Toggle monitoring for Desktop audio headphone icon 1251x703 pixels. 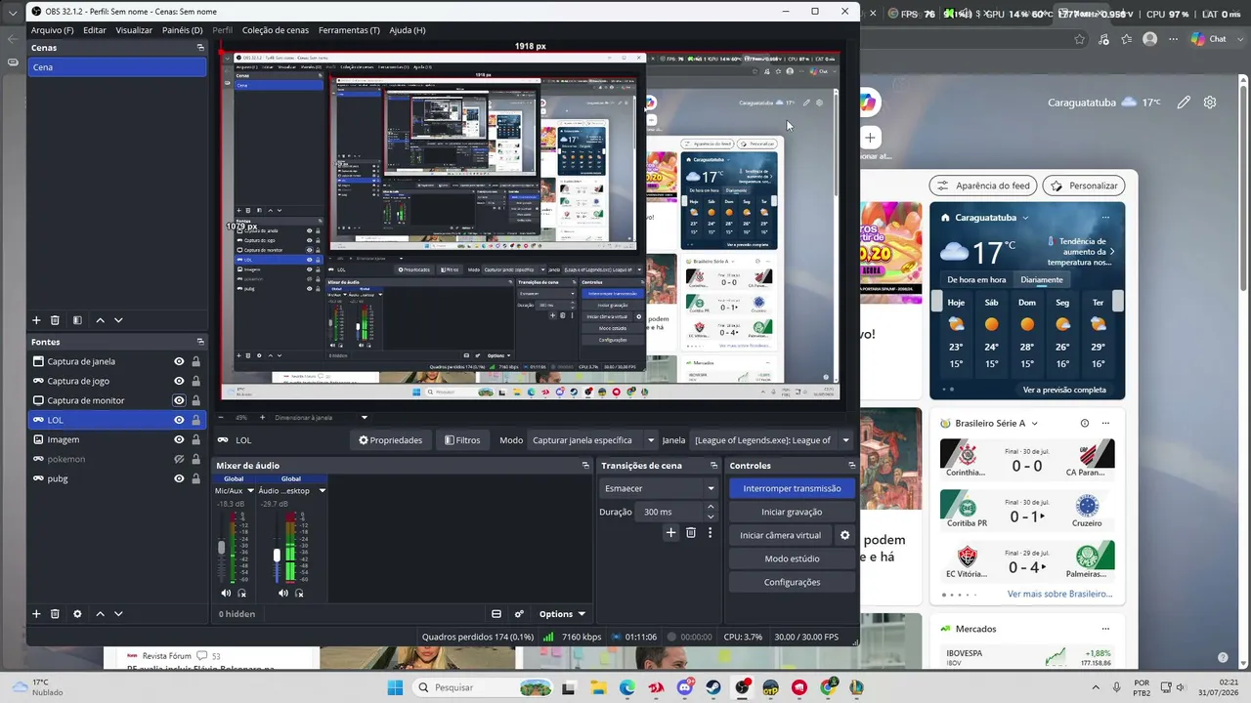[299, 593]
